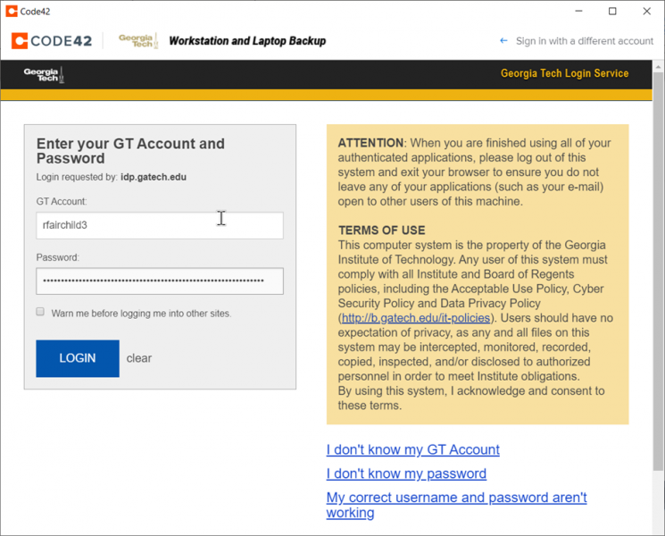Screen dimensions: 665x536
Task: Click the Georgia Tech logo in the black banner
Action: [x=44, y=74]
